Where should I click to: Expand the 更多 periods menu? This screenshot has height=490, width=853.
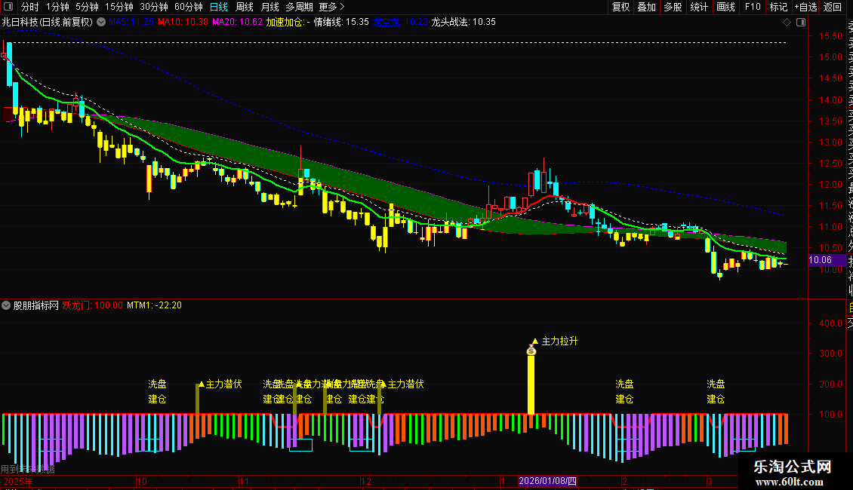point(332,7)
